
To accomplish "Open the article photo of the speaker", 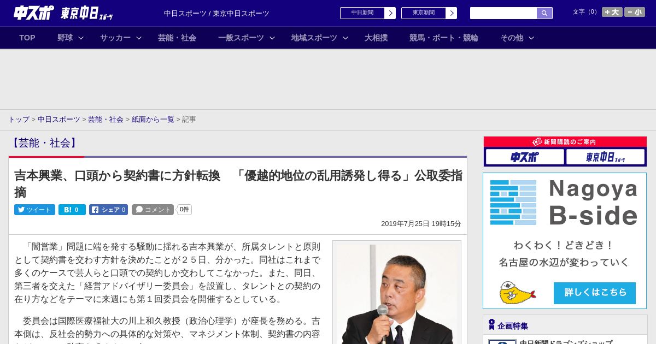I will tap(397, 292).
